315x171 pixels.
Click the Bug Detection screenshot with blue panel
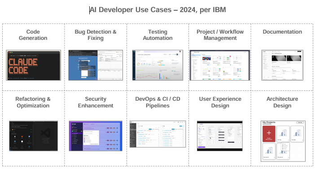pos(96,65)
